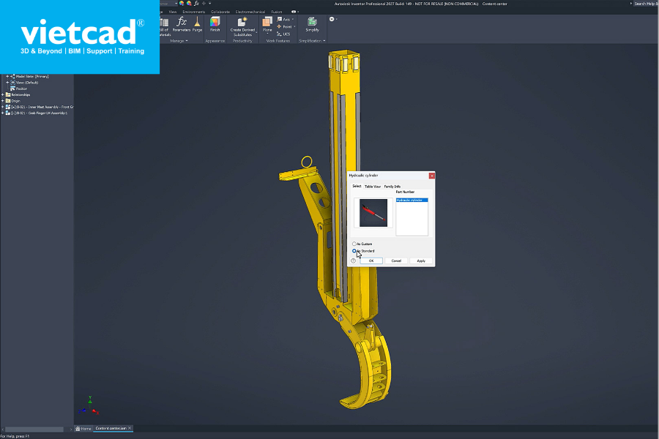Click Create Derived Substitutes icon

[242, 22]
